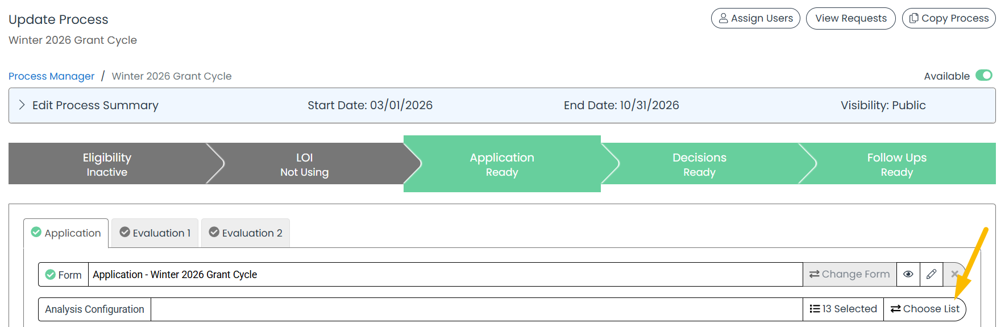1005x327 pixels.
Task: Select the Decisions Ready stage
Action: click(x=699, y=164)
